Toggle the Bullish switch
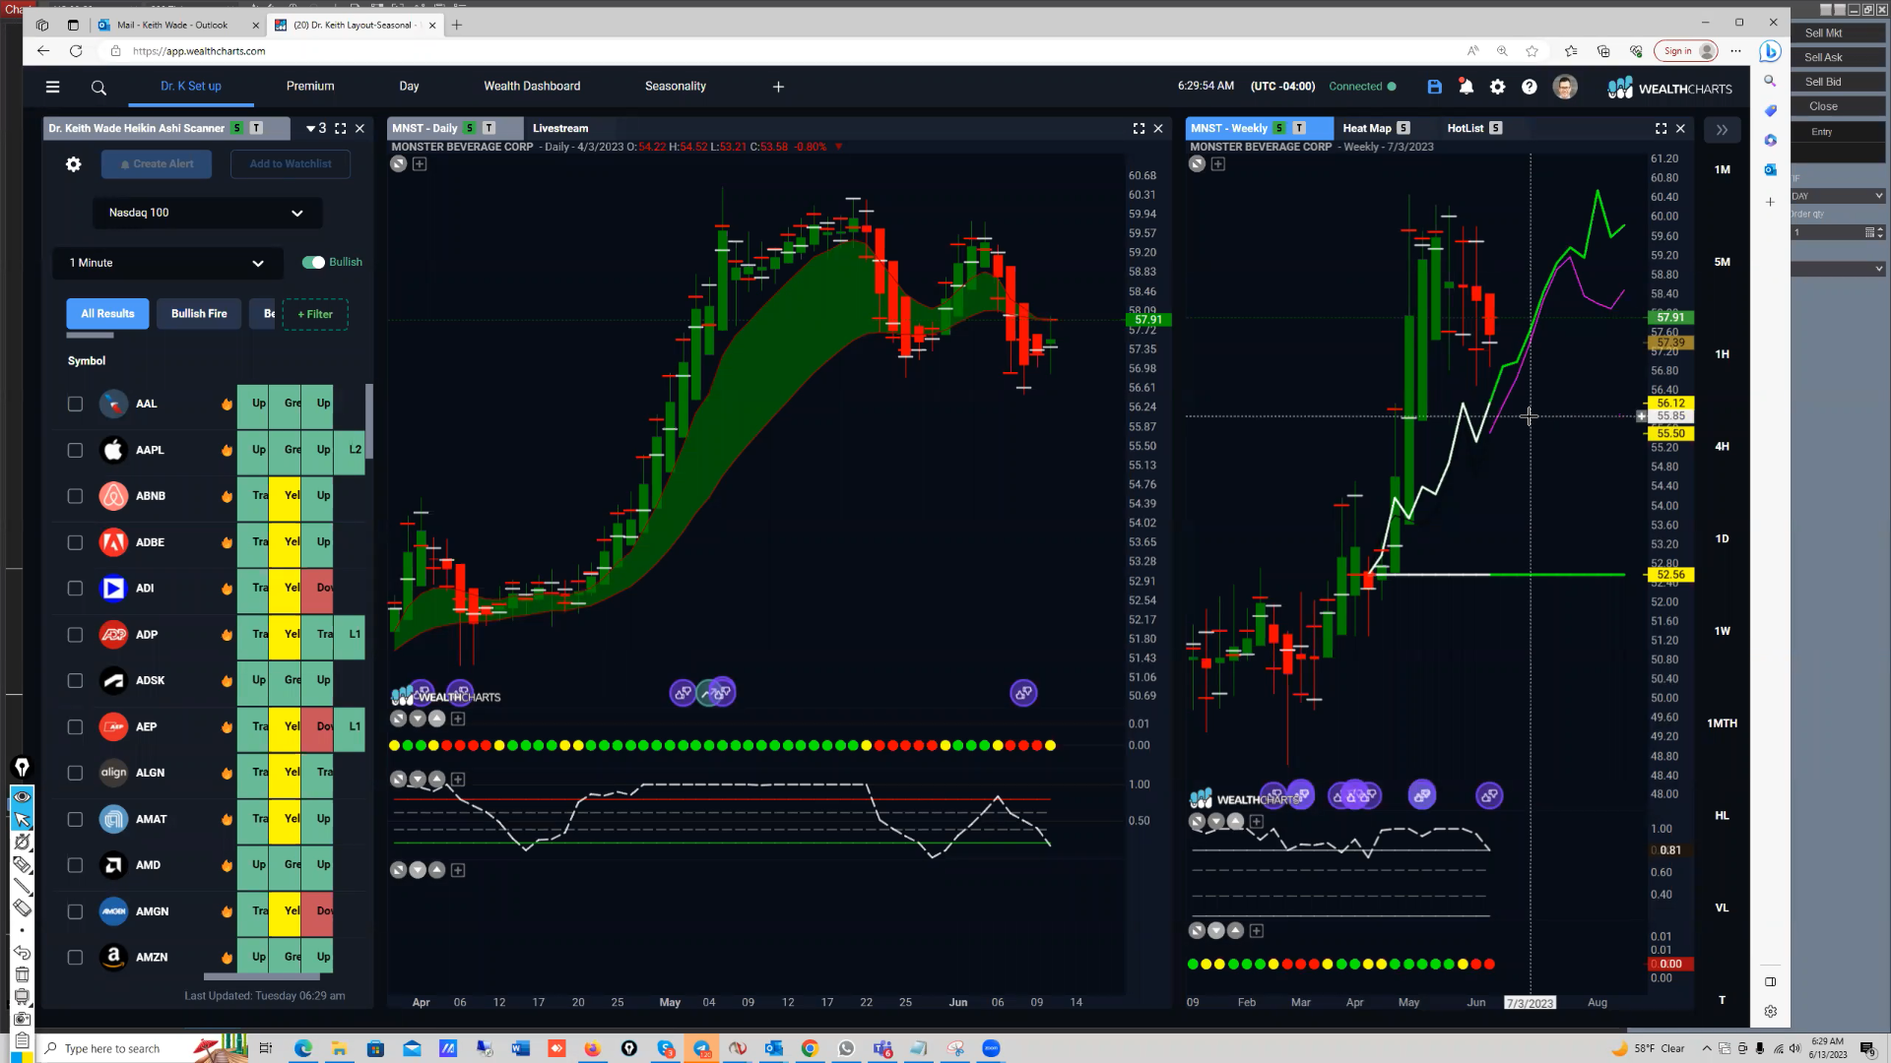This screenshot has height=1063, width=1891. coord(313,262)
